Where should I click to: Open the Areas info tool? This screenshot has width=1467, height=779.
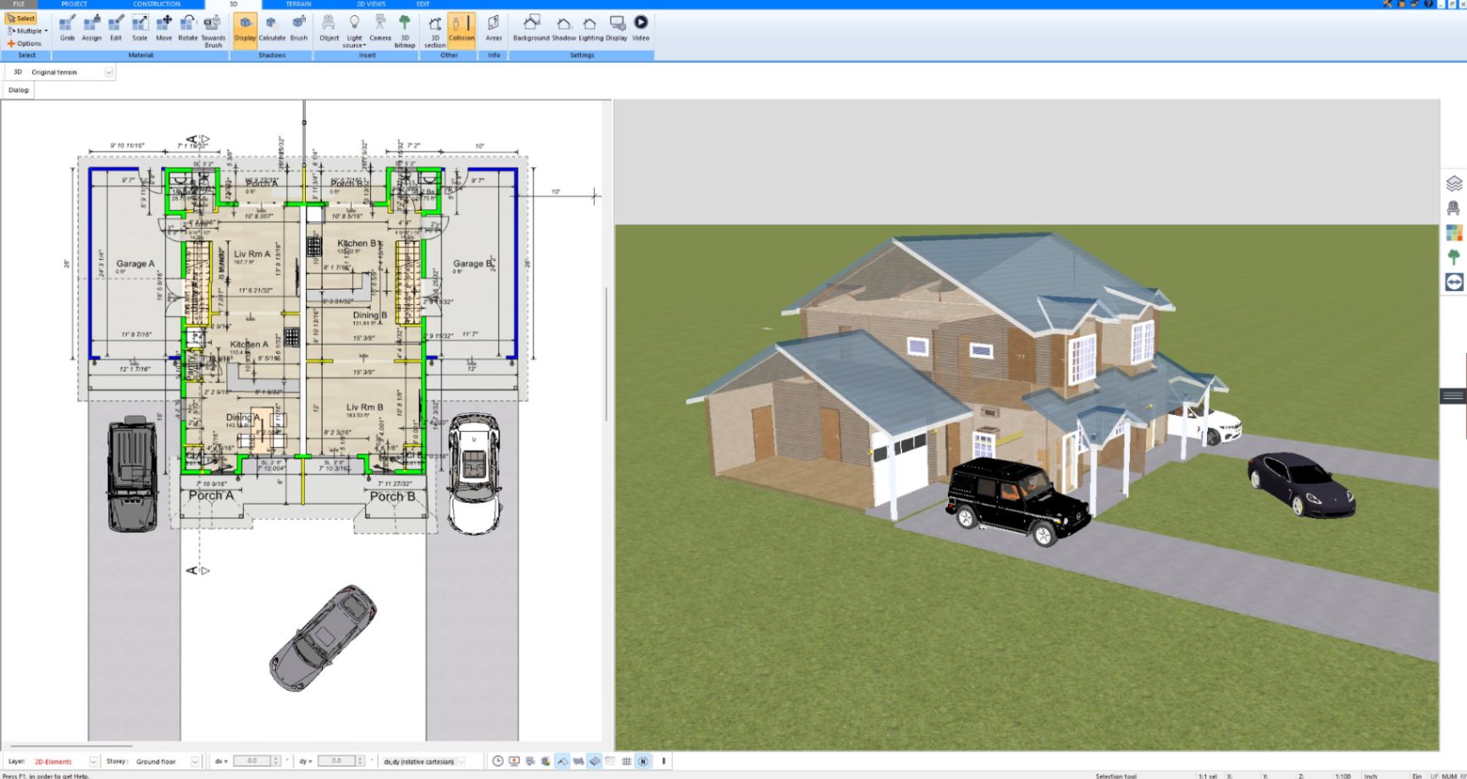pos(494,29)
